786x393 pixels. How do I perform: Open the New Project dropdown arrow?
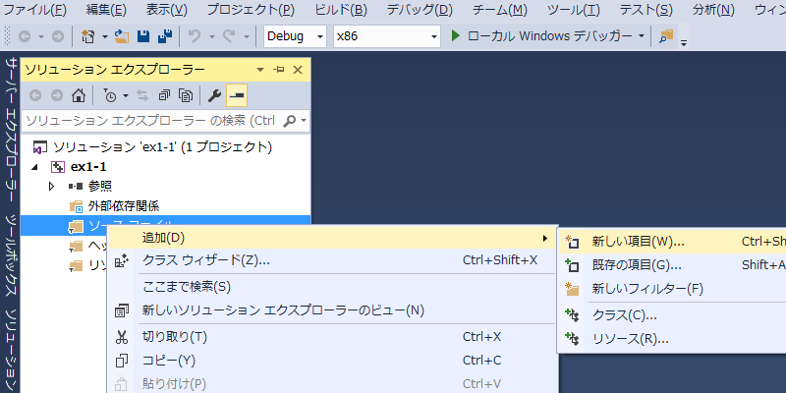(105, 36)
